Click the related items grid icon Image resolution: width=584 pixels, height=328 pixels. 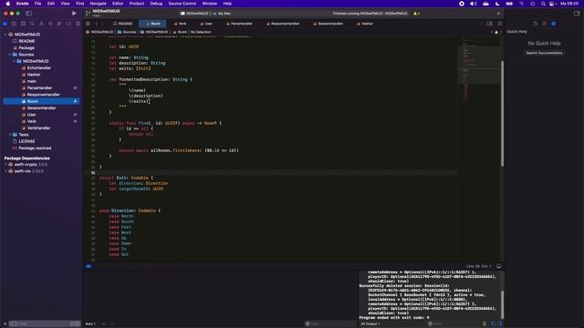tap(88, 24)
